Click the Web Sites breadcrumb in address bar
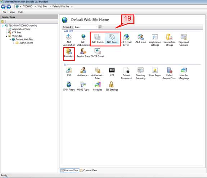The height and width of the screenshot is (178, 207). [x=42, y=6]
